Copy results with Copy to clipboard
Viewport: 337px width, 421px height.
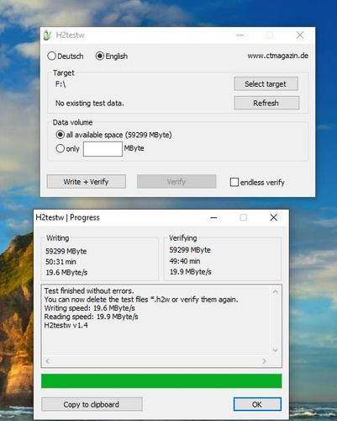point(92,404)
